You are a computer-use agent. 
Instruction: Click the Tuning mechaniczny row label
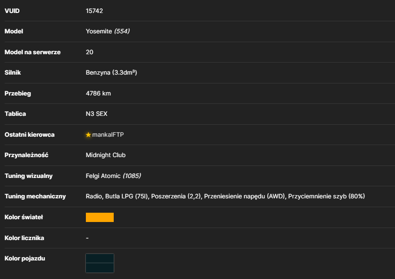pyautogui.click(x=35, y=196)
